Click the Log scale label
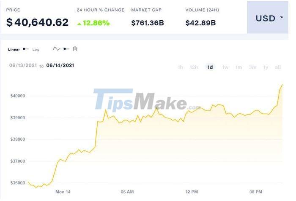Viewport: 296px width, 201px height. click(36, 49)
